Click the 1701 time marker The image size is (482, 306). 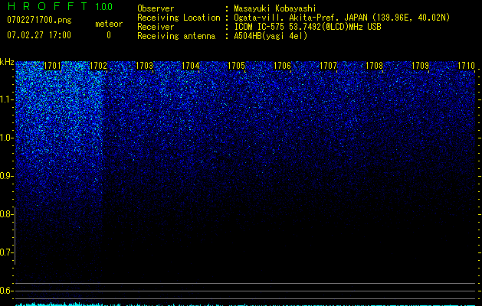click(53, 66)
